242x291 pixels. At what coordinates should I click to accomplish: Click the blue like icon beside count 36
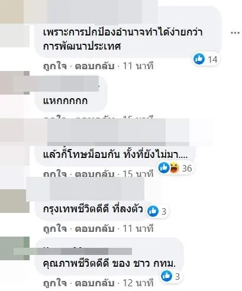[x=164, y=168]
